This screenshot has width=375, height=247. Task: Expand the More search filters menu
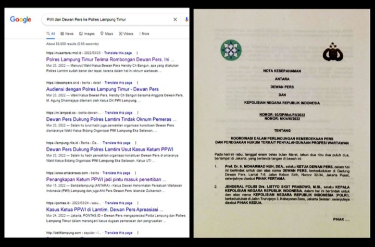point(144,34)
